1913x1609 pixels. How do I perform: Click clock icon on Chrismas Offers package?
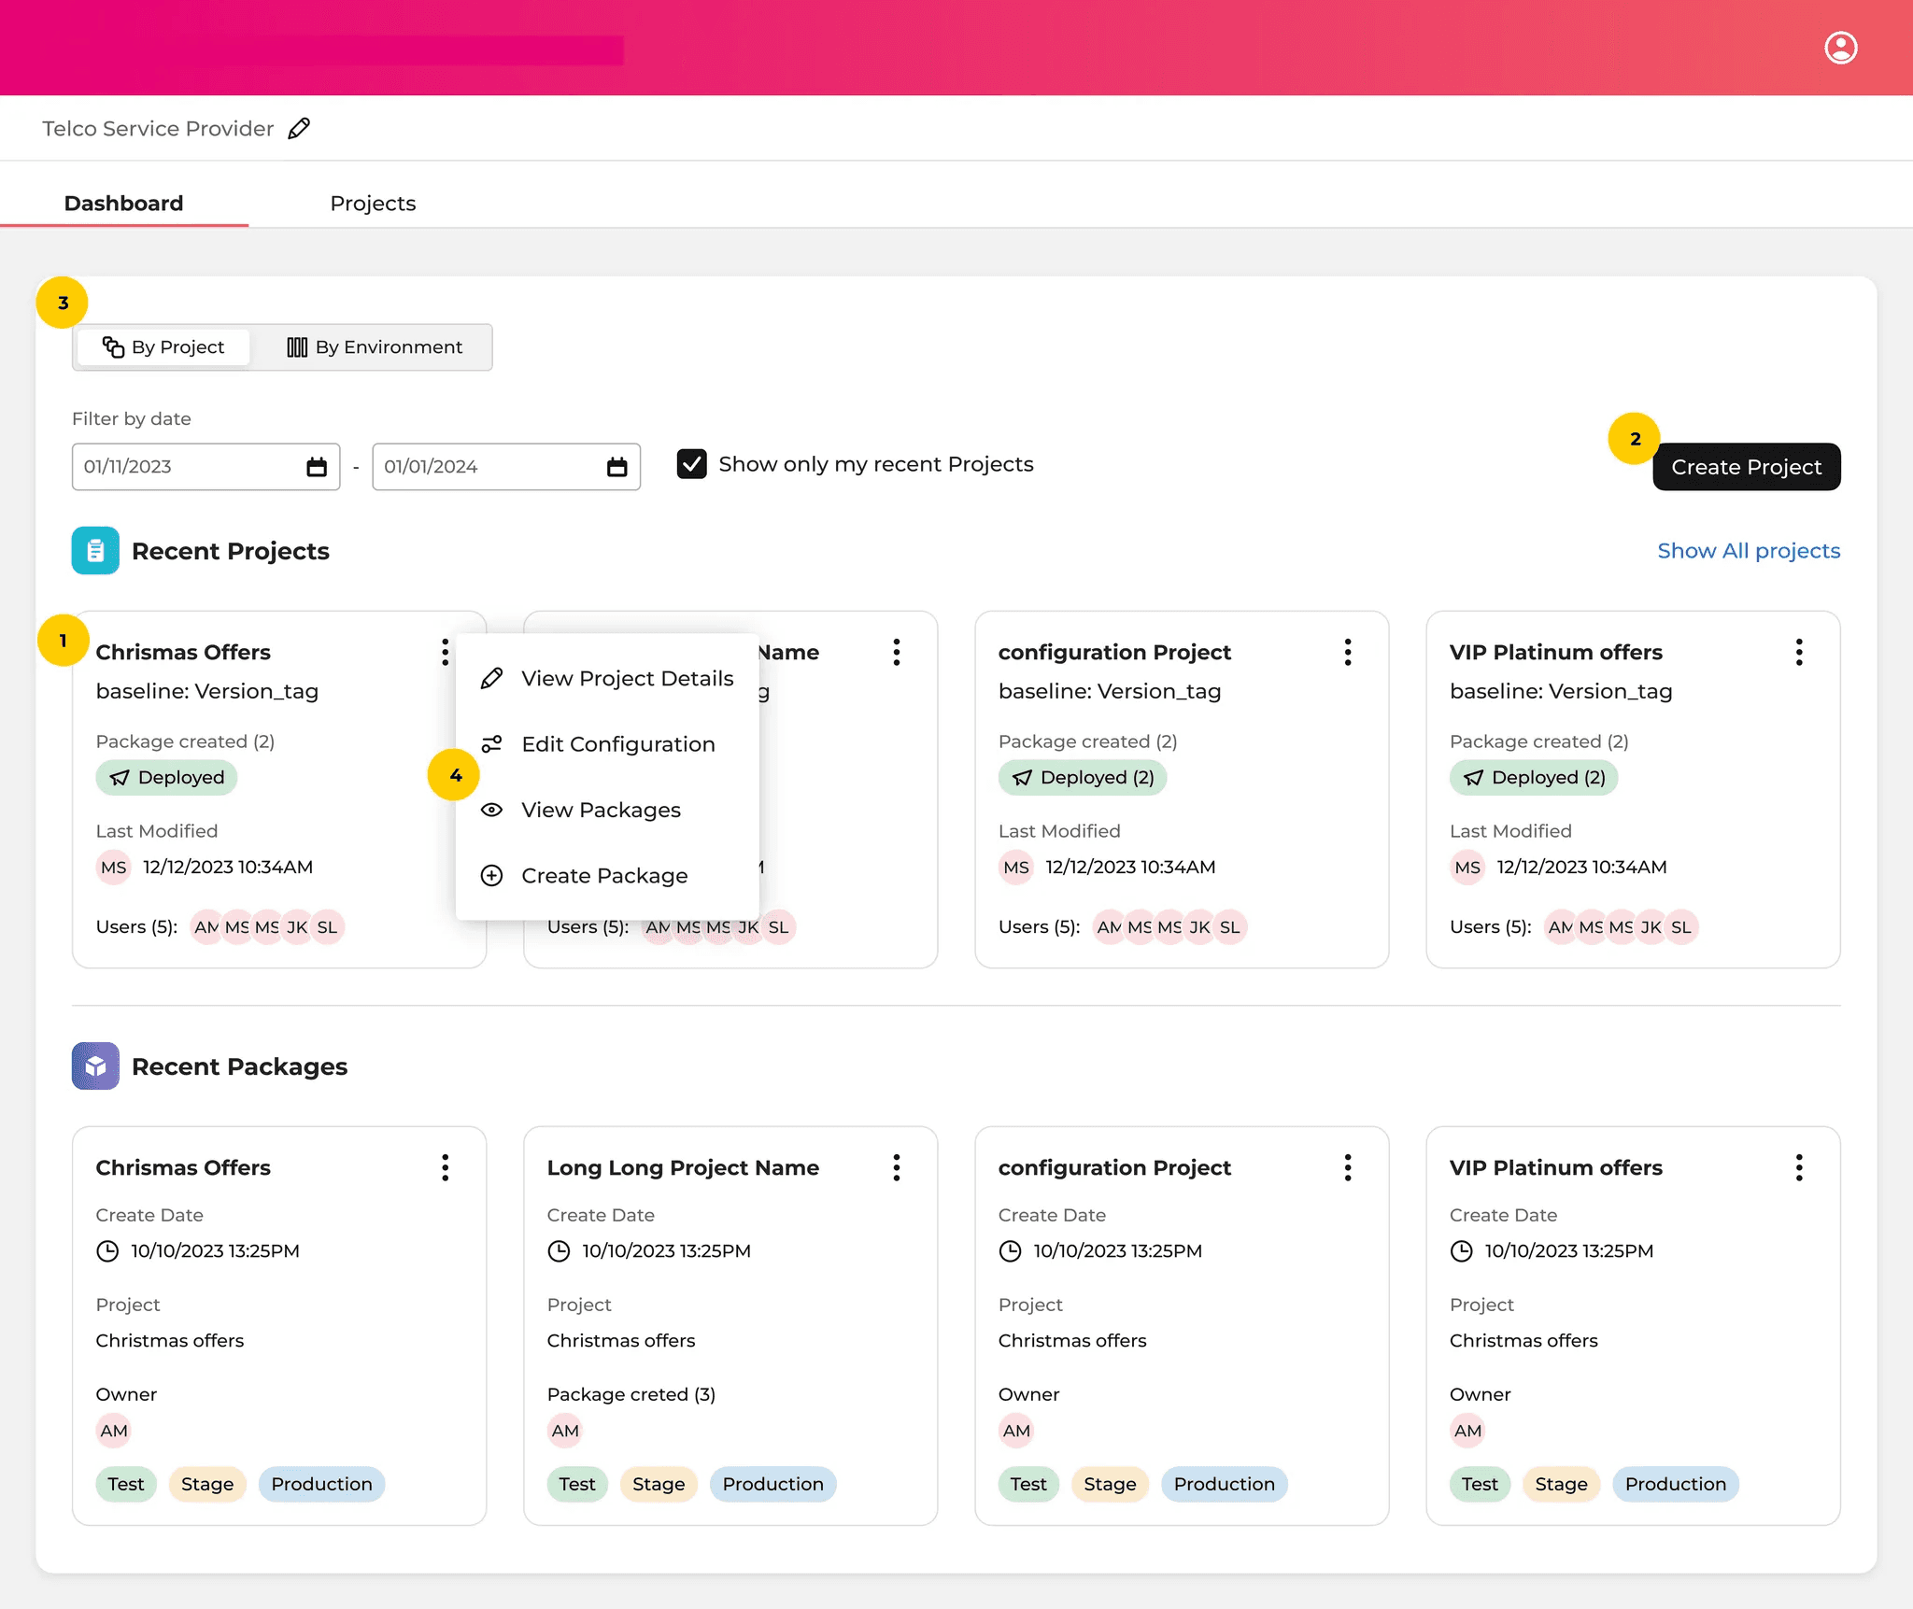[107, 1251]
